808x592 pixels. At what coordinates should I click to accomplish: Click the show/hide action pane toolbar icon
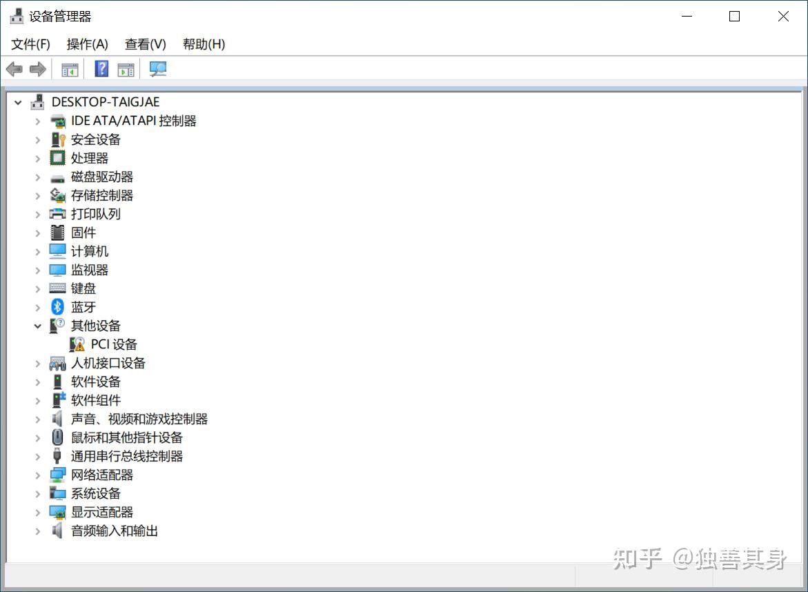[x=126, y=69]
